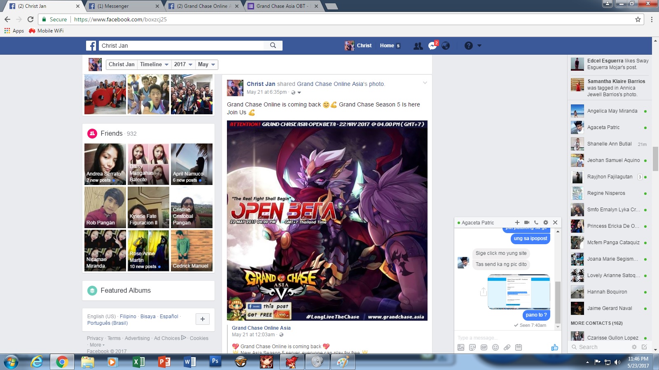Reload the page in Chrome
This screenshot has width=659, height=370.
click(30, 19)
